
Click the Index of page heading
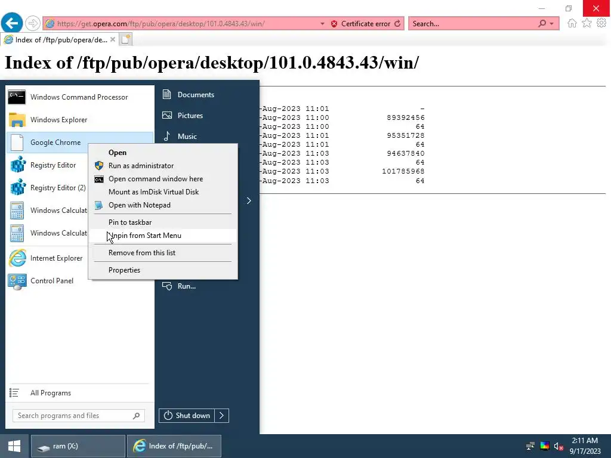coord(212,62)
